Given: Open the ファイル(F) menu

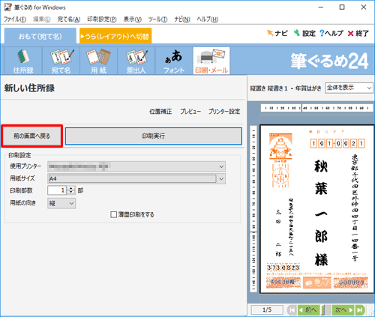Looking at the screenshot, I should (x=15, y=19).
